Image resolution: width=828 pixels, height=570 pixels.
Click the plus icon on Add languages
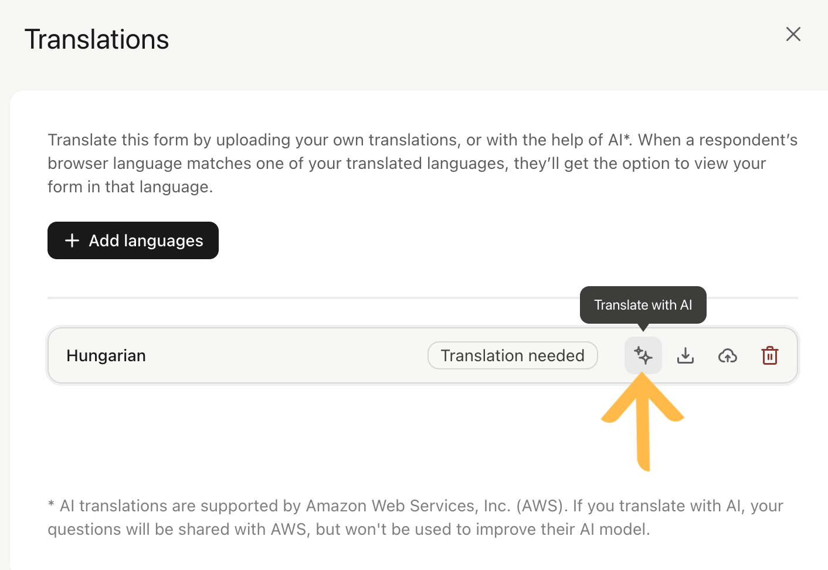click(72, 240)
